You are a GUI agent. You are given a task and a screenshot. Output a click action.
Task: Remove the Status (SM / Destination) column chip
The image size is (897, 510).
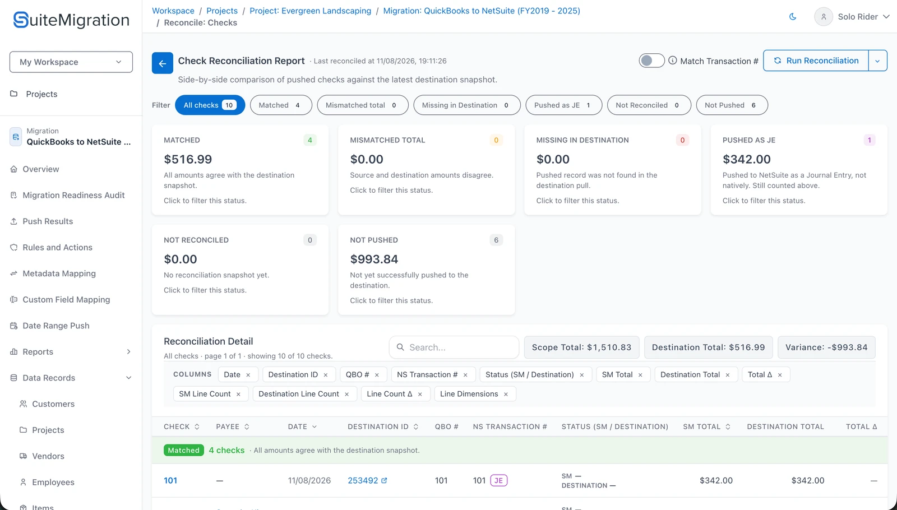582,375
